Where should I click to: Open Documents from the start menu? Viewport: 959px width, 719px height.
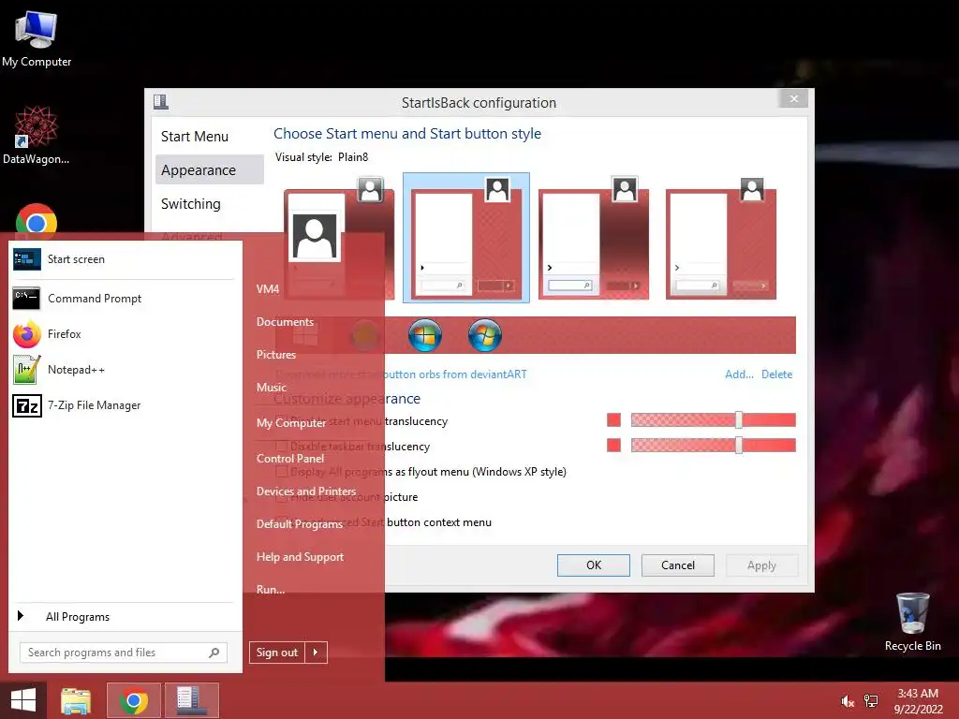285,322
